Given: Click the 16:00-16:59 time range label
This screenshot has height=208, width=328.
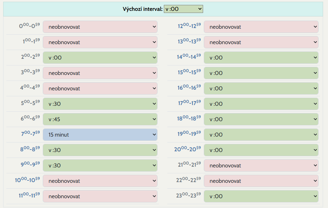Looking at the screenshot, I should pos(189,87).
